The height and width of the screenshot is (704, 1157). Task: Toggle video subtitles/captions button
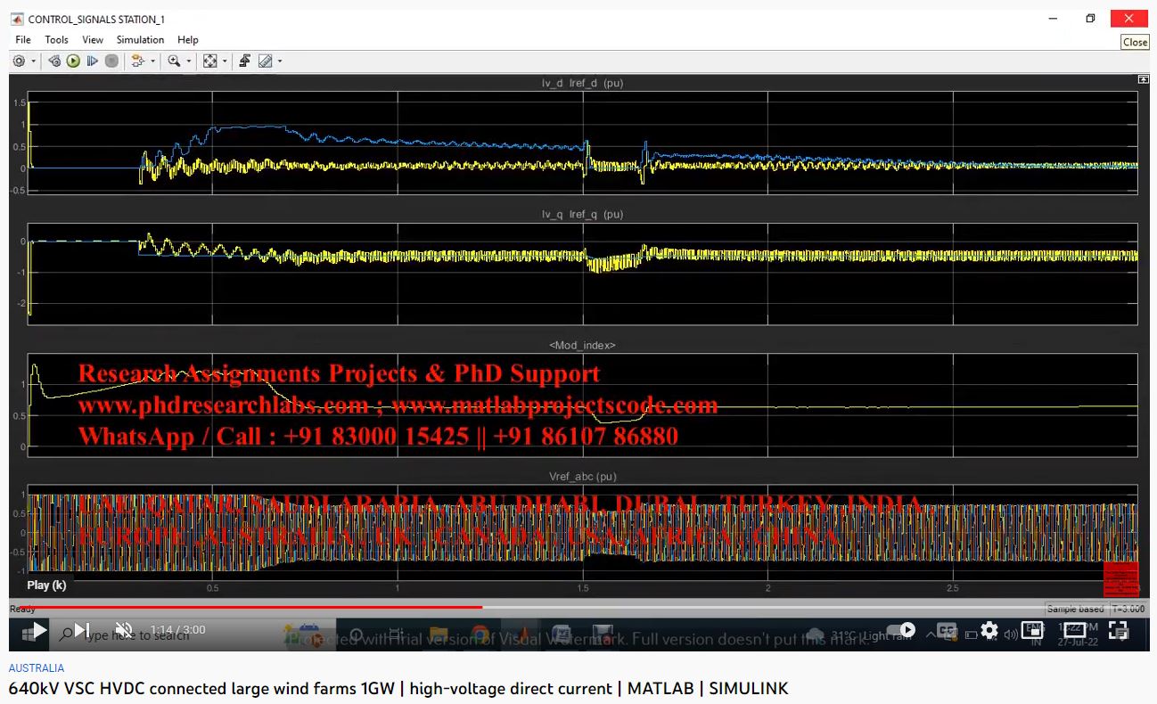947,631
